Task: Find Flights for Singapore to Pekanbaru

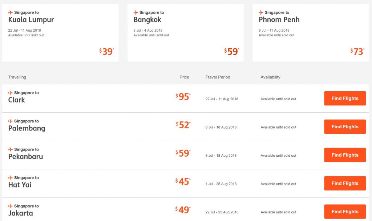Action: pos(345,155)
